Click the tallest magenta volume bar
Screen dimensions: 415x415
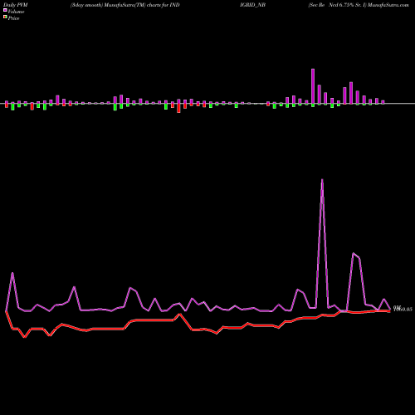point(313,86)
